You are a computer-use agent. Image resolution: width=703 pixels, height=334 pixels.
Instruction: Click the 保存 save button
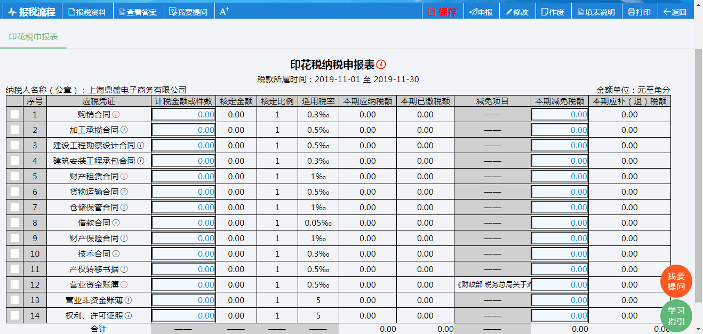[443, 12]
